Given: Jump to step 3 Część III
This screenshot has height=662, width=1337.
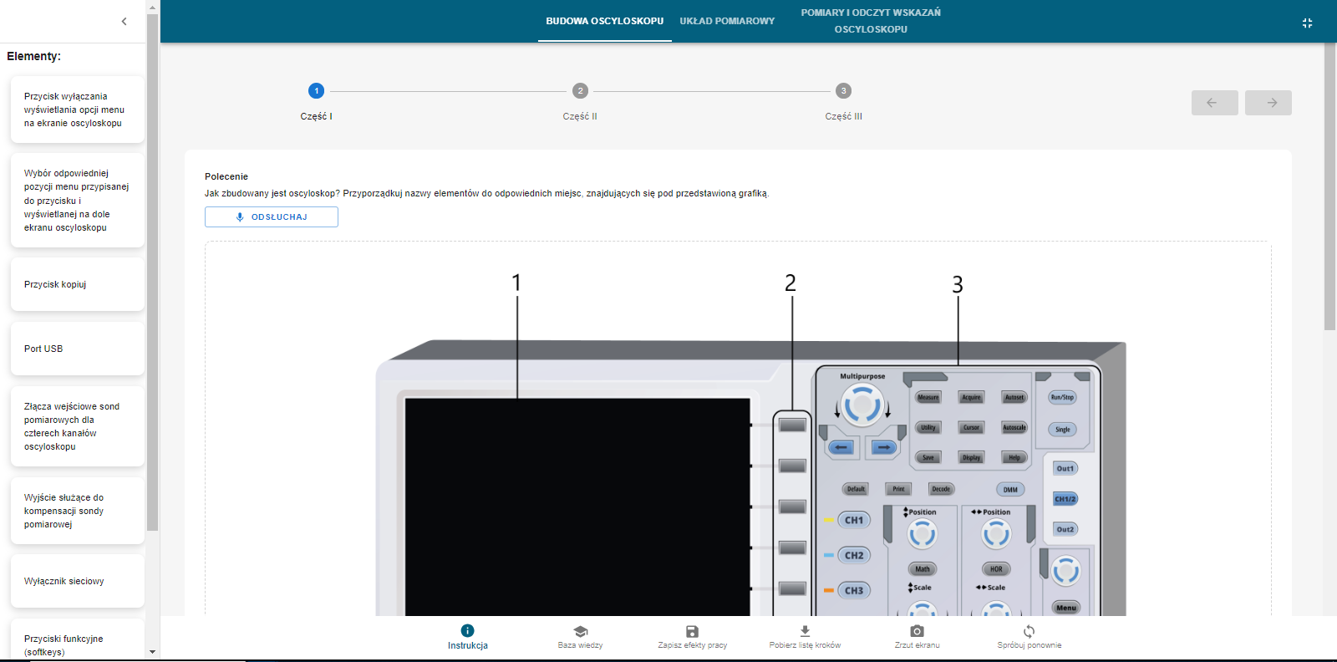Looking at the screenshot, I should coord(843,91).
